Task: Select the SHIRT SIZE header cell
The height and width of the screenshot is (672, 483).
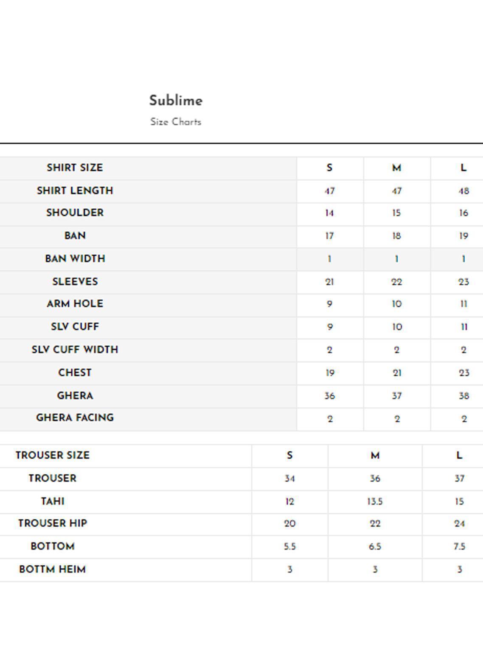Action: [x=75, y=168]
